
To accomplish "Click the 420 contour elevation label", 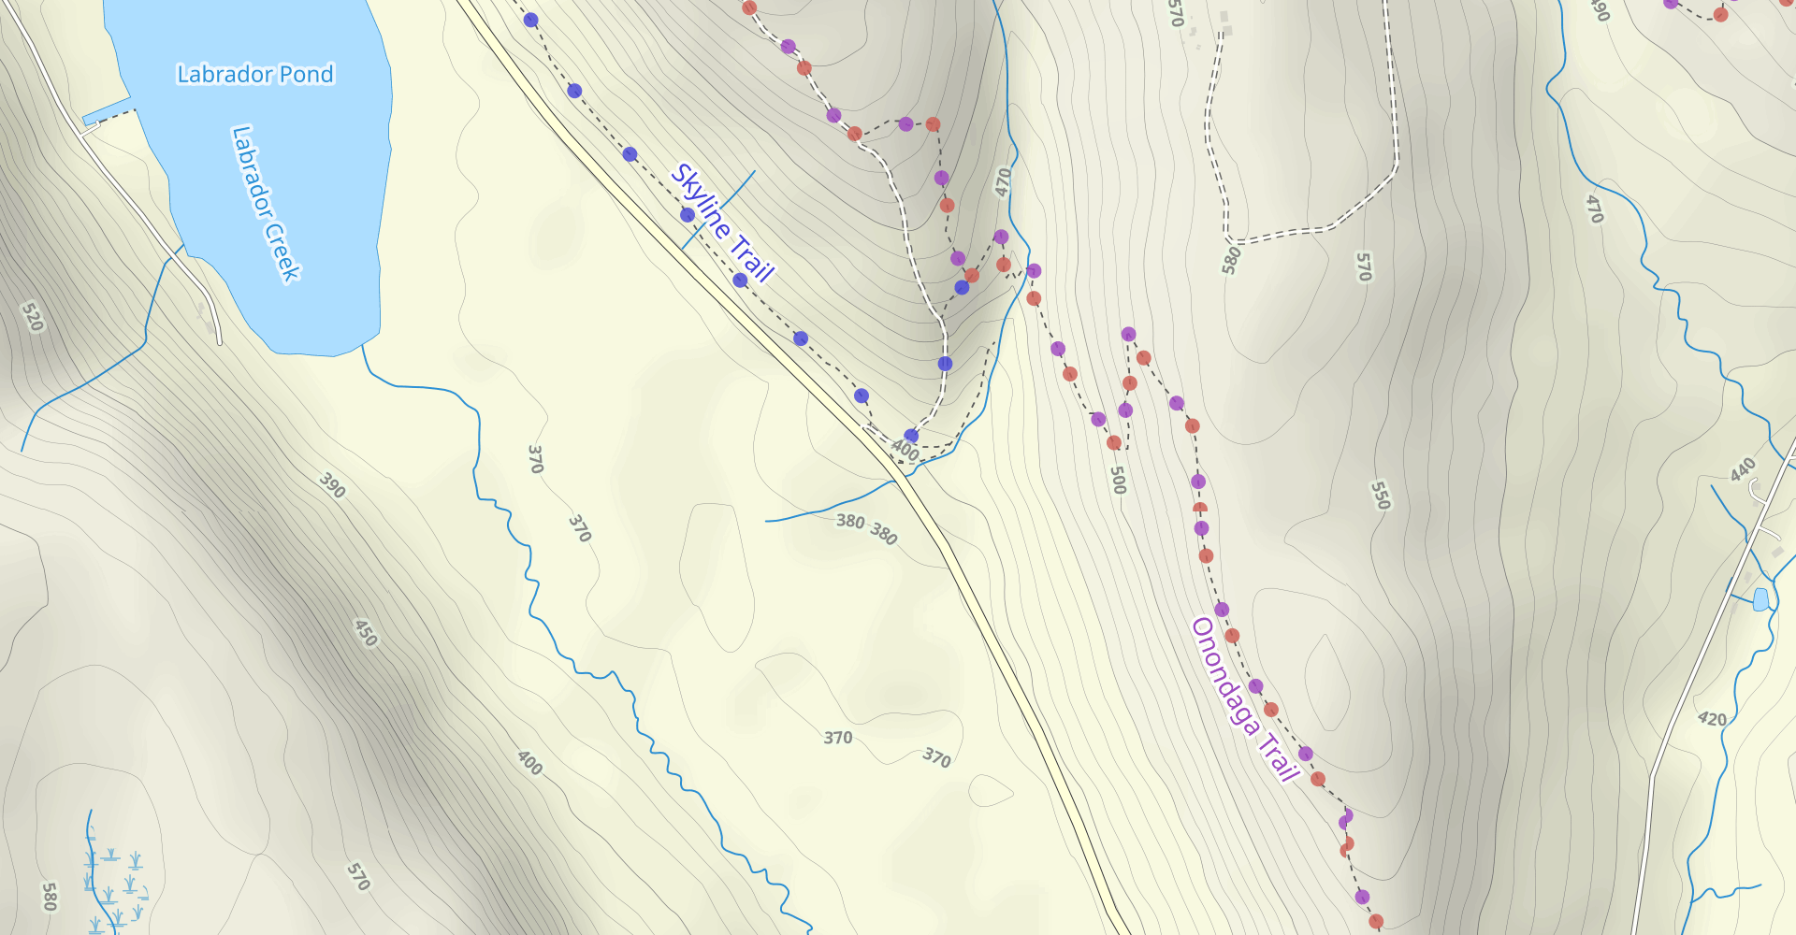I will [x=1713, y=718].
